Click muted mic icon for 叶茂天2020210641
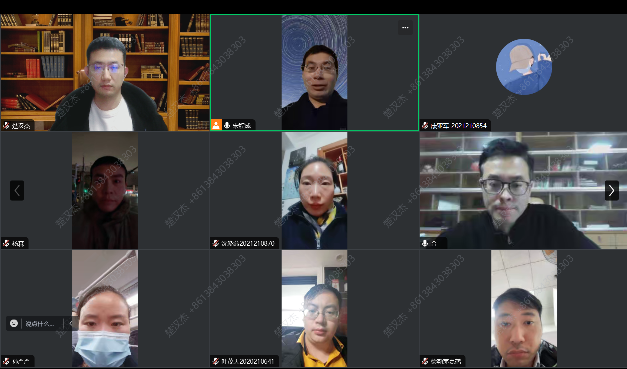Viewport: 627px width, 369px height. (x=216, y=361)
